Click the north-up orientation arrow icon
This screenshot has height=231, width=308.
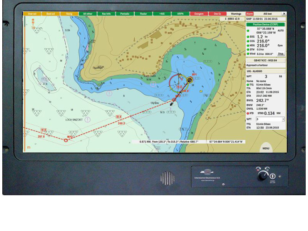pyautogui.click(x=33, y=22)
